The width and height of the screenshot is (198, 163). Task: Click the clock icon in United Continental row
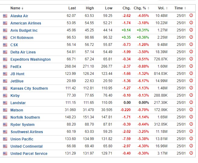tap(191, 146)
